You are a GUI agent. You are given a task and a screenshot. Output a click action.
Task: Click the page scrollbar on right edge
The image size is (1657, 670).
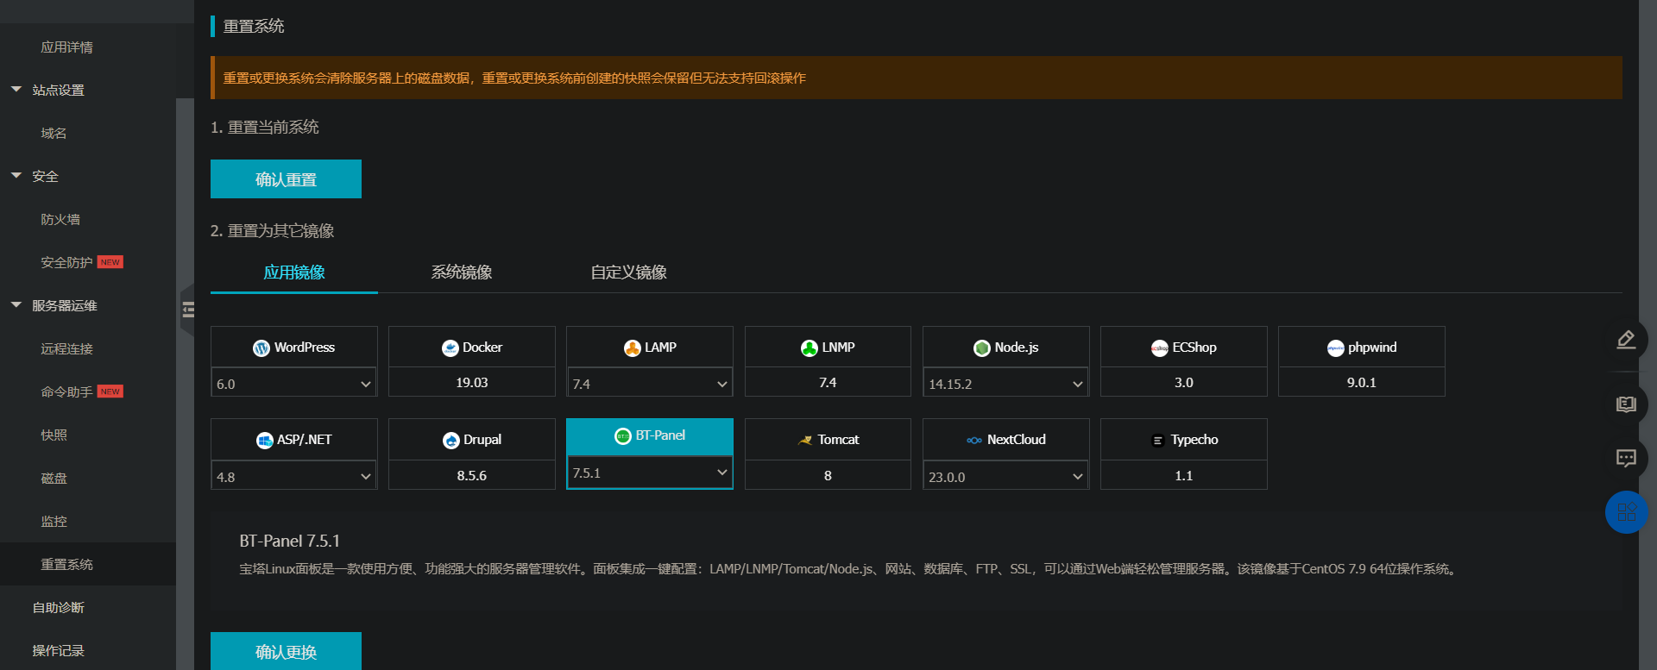point(1648,335)
